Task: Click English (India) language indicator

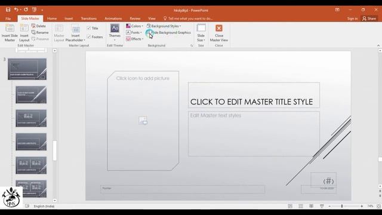Action: tap(44, 206)
